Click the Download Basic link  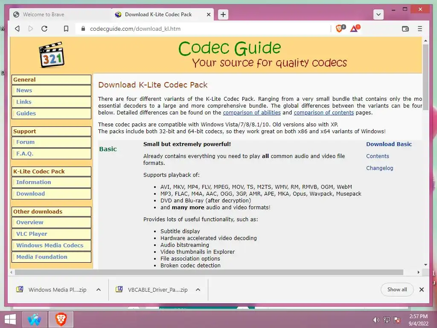tap(389, 144)
